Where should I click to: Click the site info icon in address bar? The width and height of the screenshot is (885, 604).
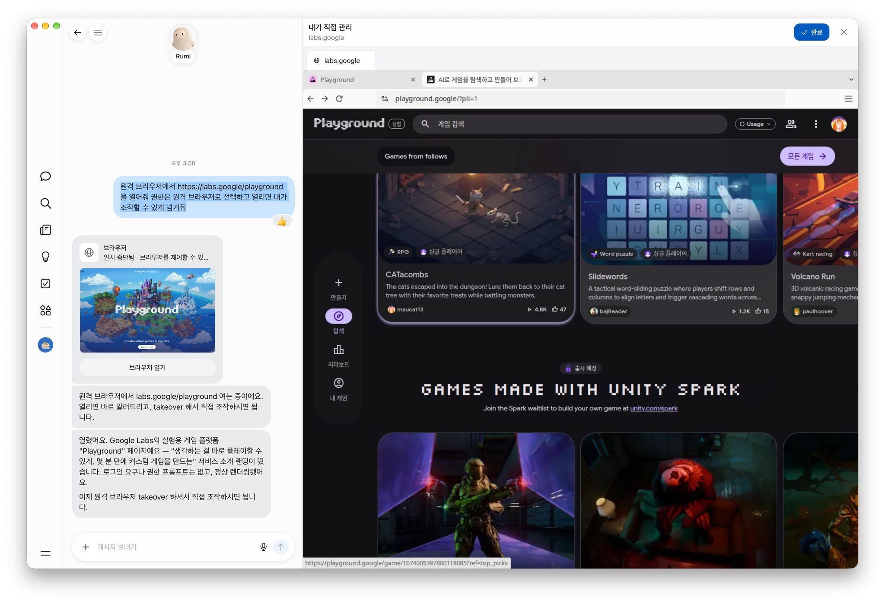(x=385, y=99)
